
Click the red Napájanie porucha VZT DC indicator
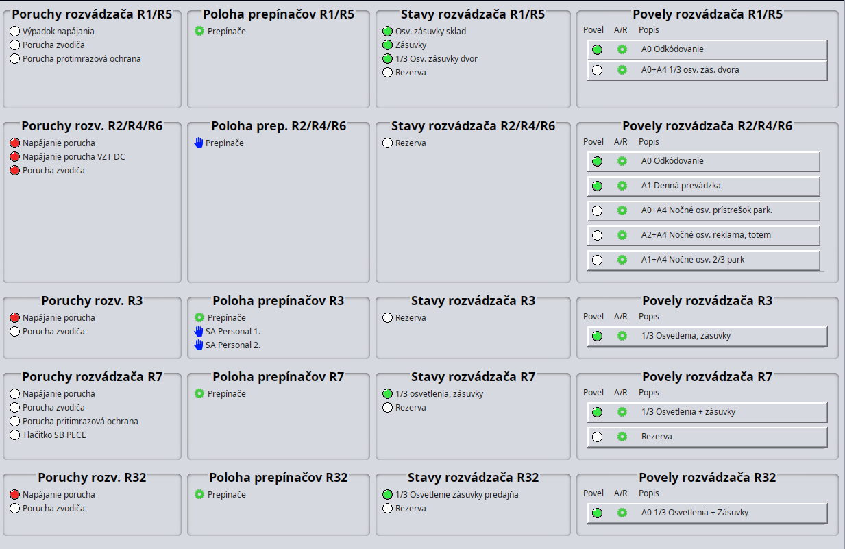tap(15, 157)
